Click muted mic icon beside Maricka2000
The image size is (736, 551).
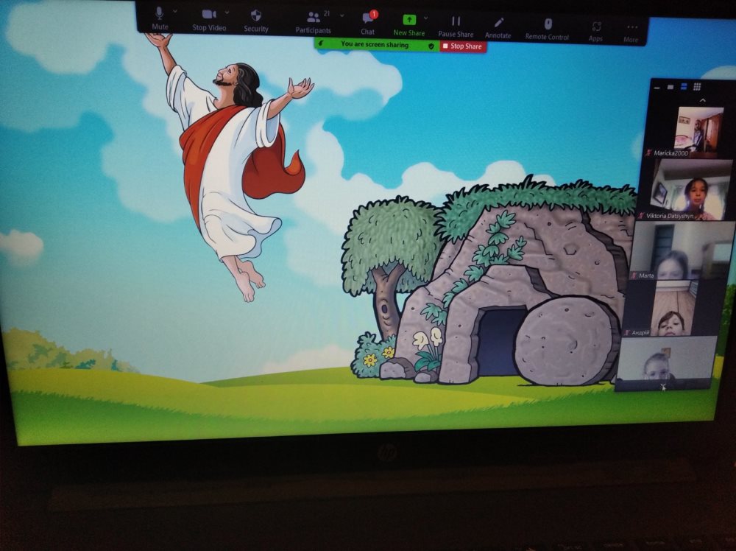pos(649,152)
